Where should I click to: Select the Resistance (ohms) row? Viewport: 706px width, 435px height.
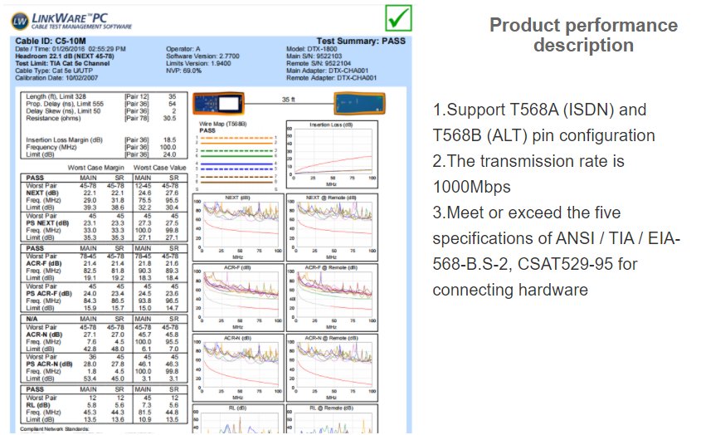coord(101,118)
